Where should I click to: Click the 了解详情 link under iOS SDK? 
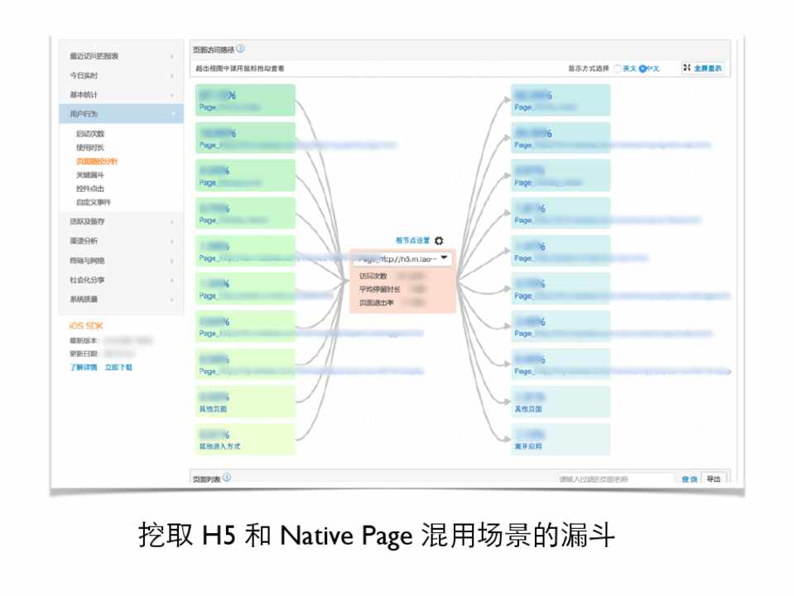(83, 367)
